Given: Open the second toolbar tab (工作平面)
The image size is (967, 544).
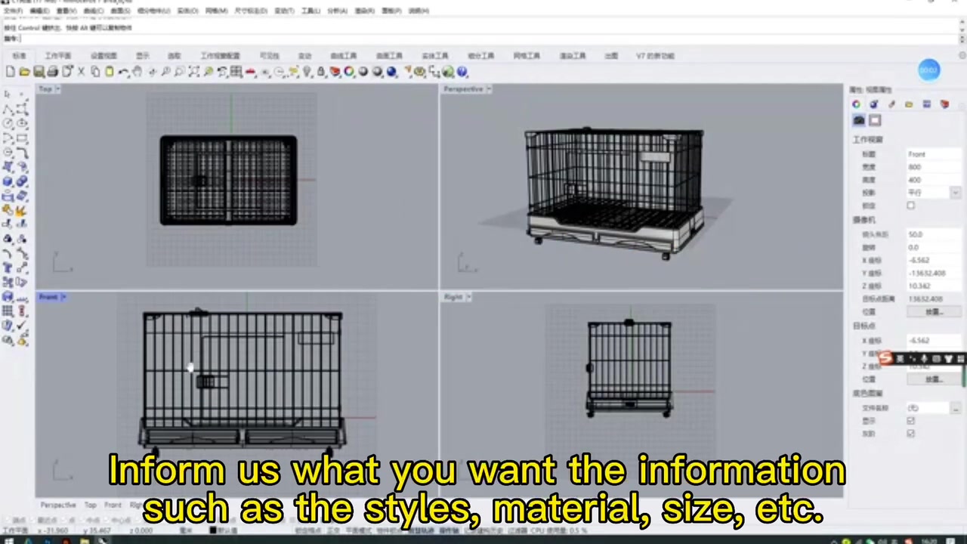Looking at the screenshot, I should click(x=57, y=56).
